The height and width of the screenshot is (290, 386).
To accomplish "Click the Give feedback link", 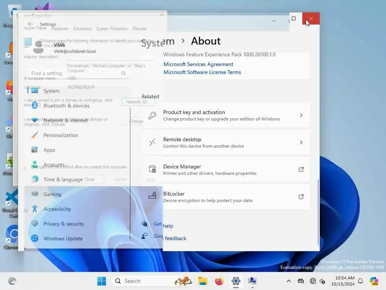I will click(x=170, y=237).
